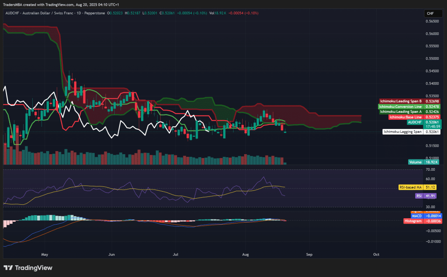Image resolution: width=447 pixels, height=277 pixels.
Task: Click the CHF currency label
Action: (433, 14)
